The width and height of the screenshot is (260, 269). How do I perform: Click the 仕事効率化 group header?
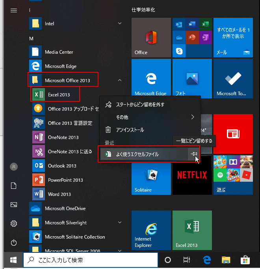point(143,10)
